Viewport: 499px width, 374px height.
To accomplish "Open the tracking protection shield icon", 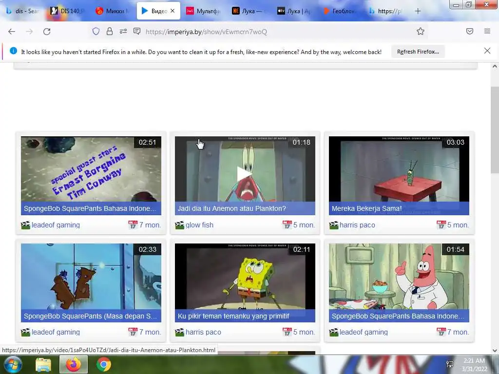I will (x=96, y=31).
